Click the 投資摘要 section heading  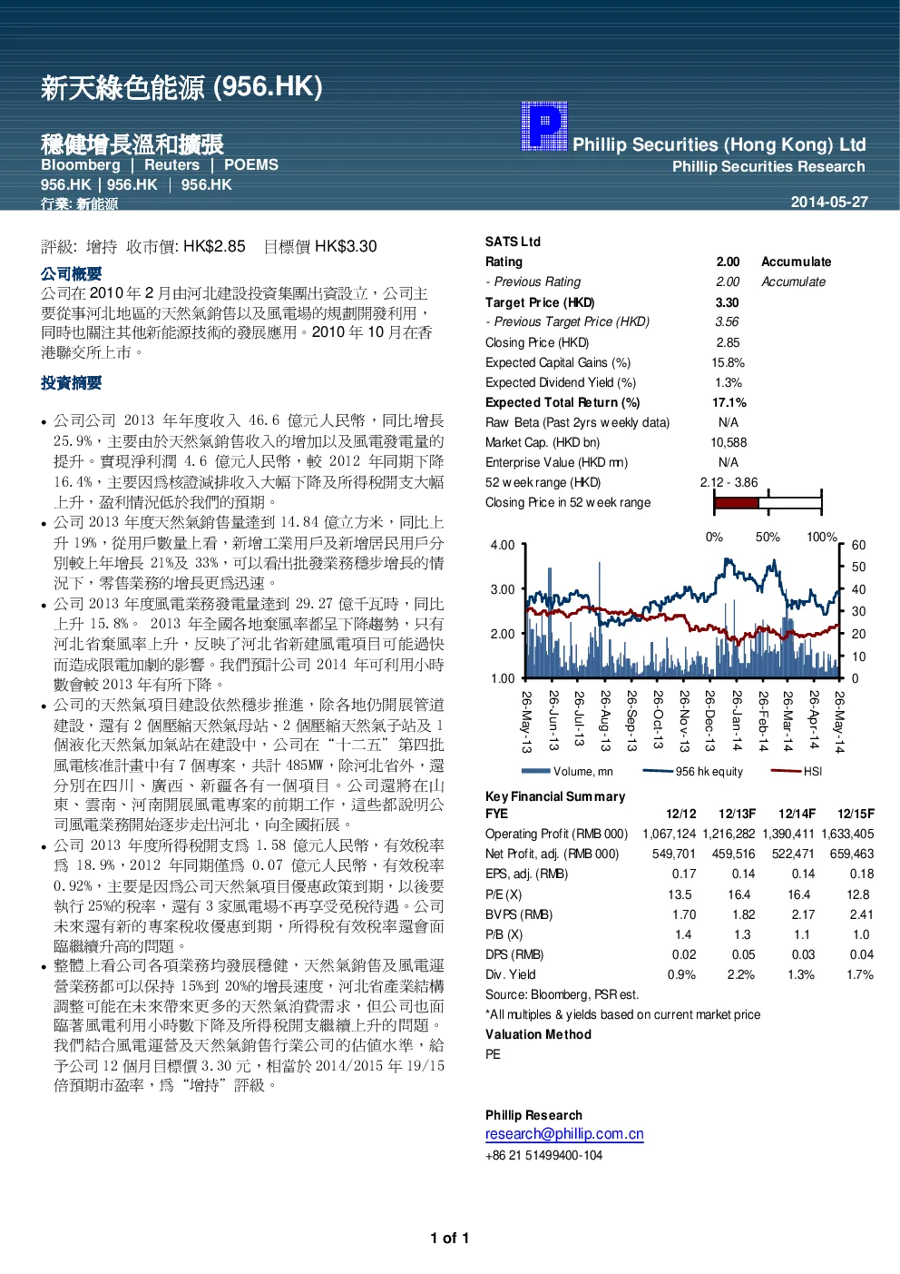click(x=71, y=383)
